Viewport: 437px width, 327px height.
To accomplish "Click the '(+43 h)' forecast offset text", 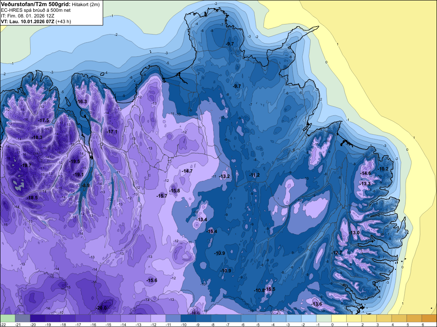I will [x=63, y=21].
